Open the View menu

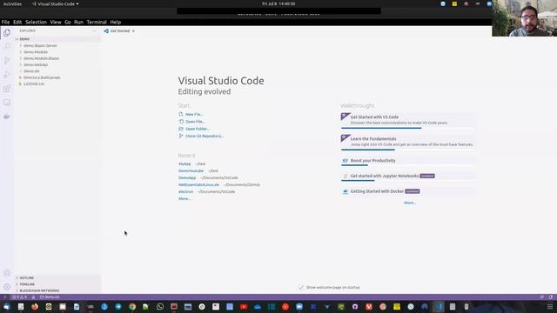pos(56,22)
